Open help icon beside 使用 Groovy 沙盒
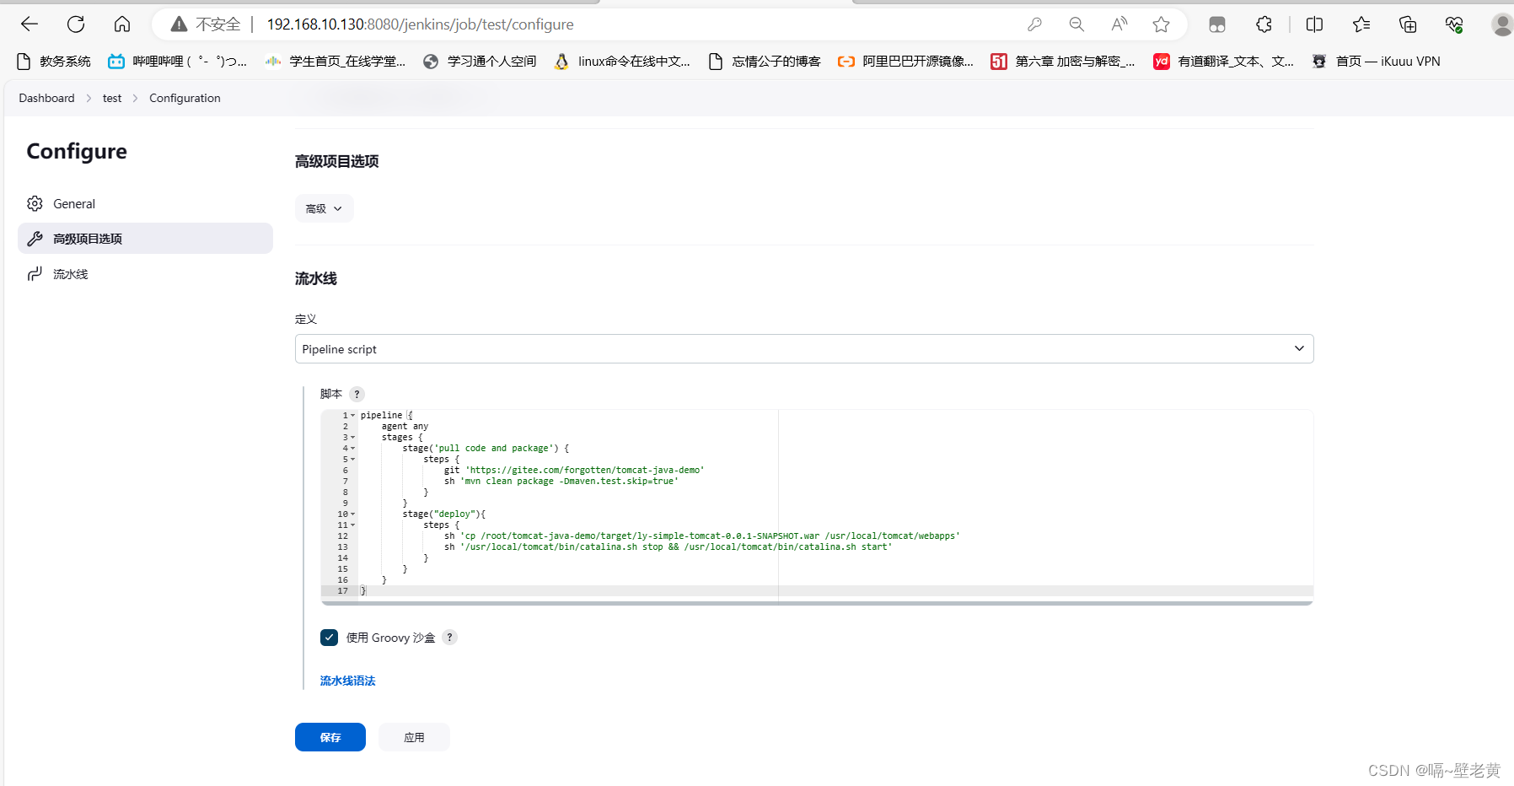Viewport: 1514px width, 786px height. point(449,638)
